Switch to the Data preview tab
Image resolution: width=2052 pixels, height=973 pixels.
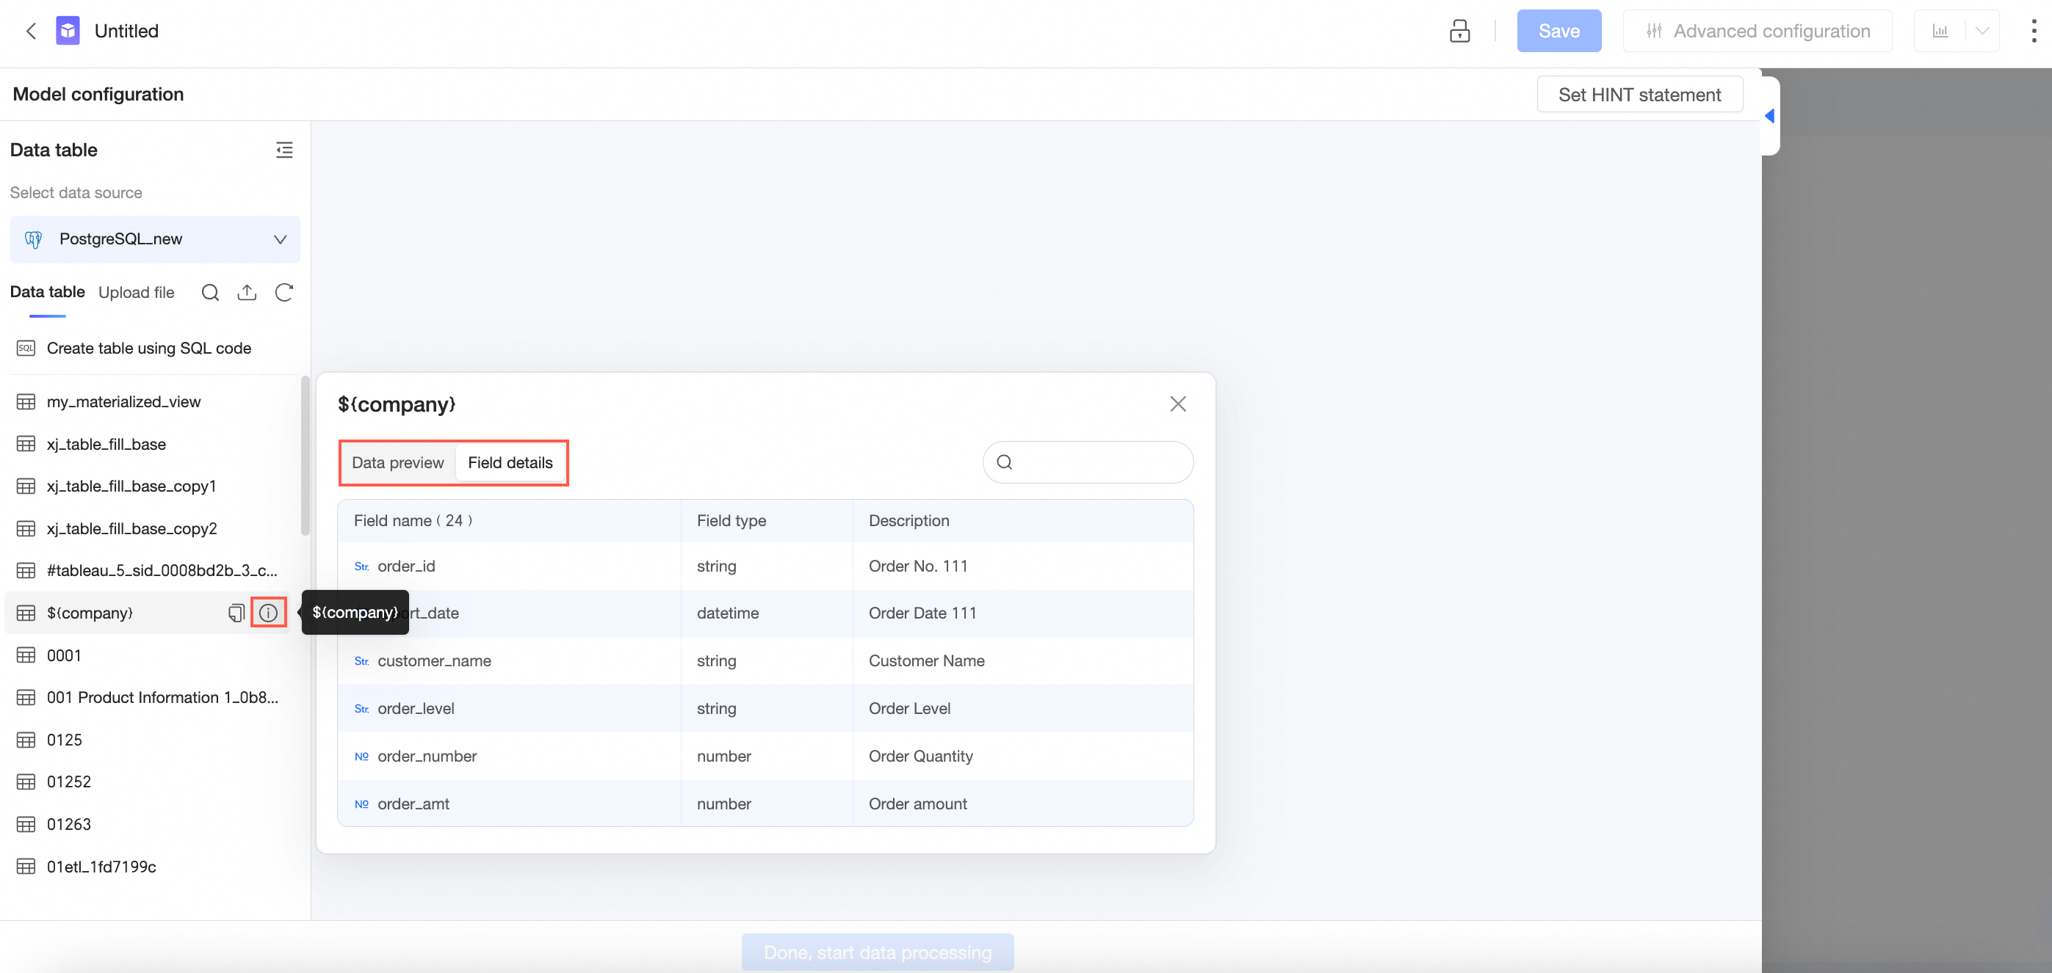(397, 462)
